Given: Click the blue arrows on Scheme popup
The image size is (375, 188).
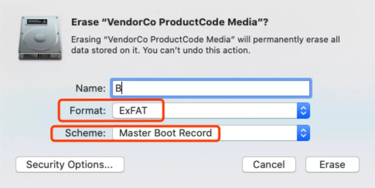Looking at the screenshot, I should (304, 133).
